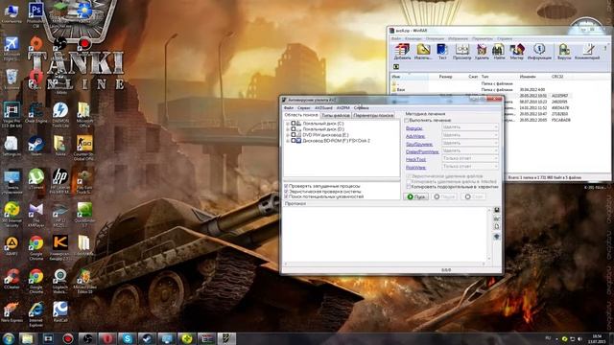This screenshot has height=345, width=614.
Task: Check the DVD RW drive (E:) checkbox
Action: tap(293, 134)
